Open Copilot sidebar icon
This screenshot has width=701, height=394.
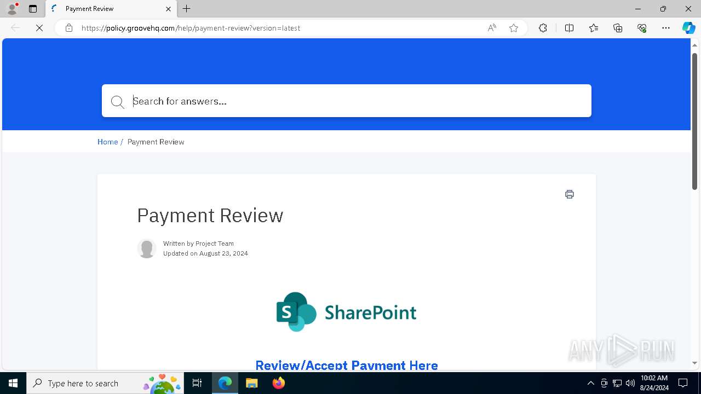(x=688, y=28)
